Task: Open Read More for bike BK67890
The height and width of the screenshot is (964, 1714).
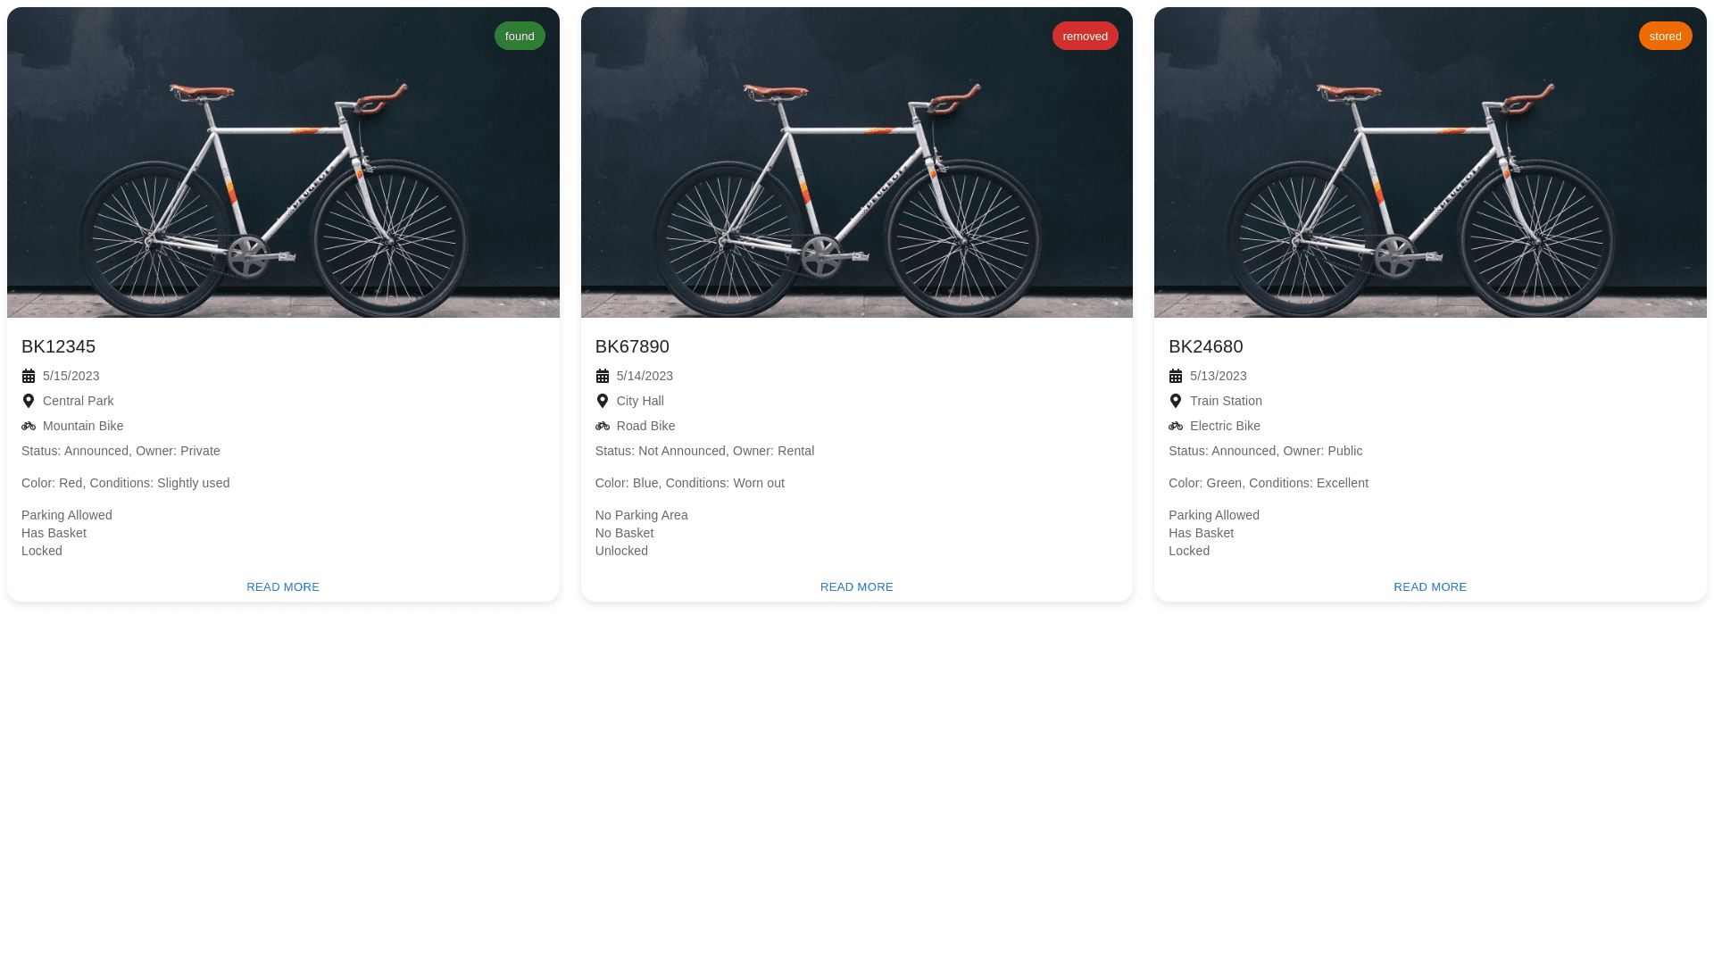Action: 857,586
